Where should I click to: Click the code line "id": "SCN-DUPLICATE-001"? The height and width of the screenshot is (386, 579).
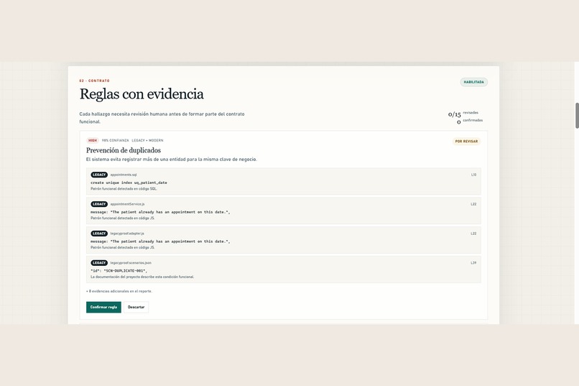click(119, 271)
